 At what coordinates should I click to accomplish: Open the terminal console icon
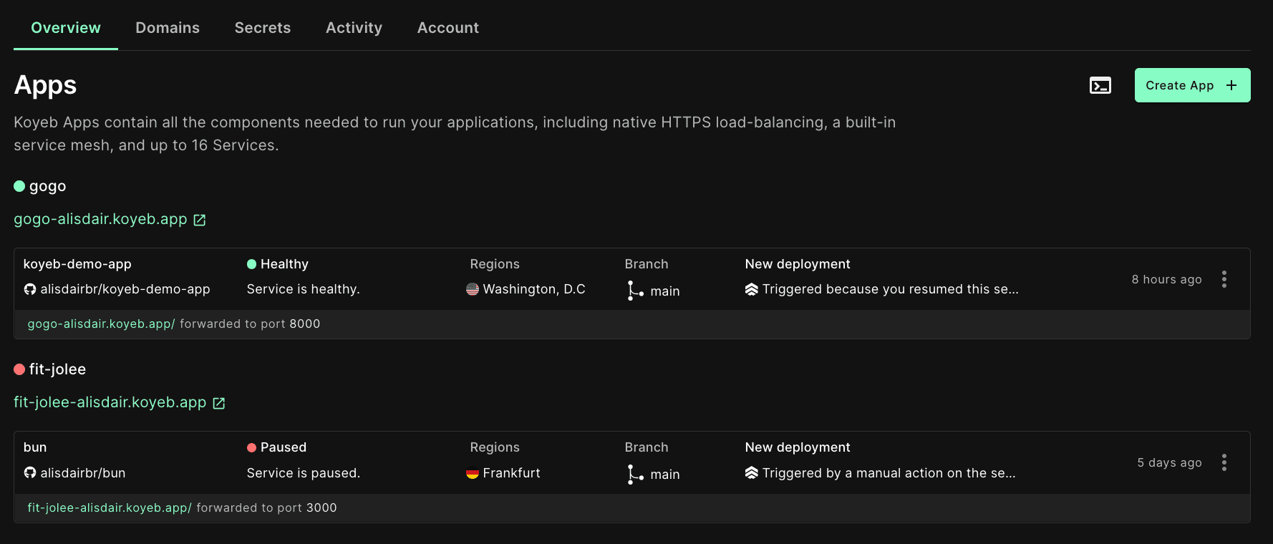[x=1100, y=86]
